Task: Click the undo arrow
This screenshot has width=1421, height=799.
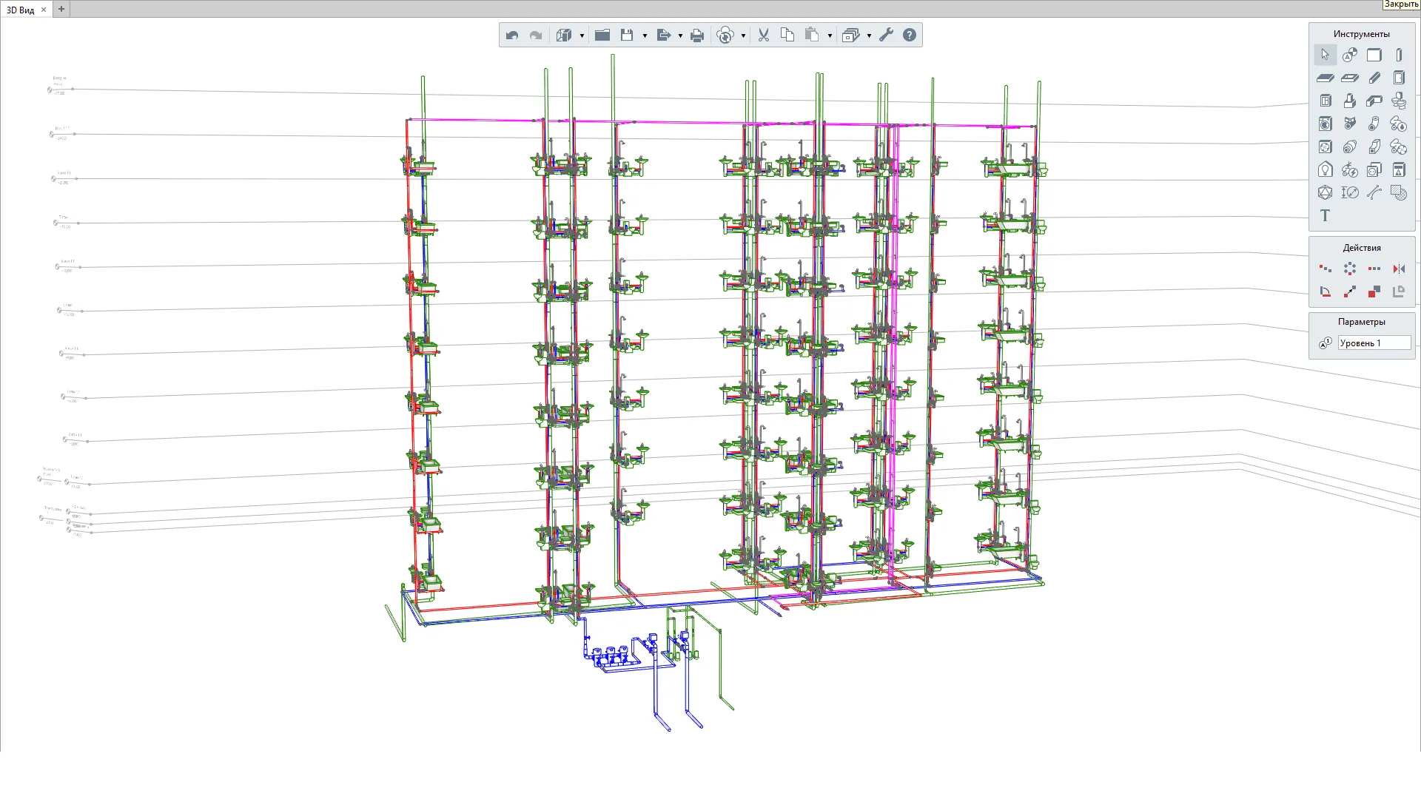Action: (x=512, y=35)
